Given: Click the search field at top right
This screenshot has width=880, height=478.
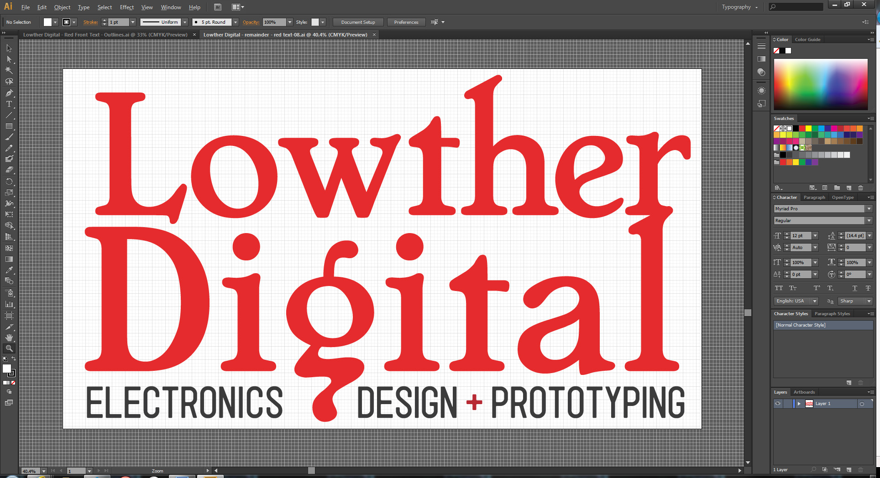Looking at the screenshot, I should [796, 7].
